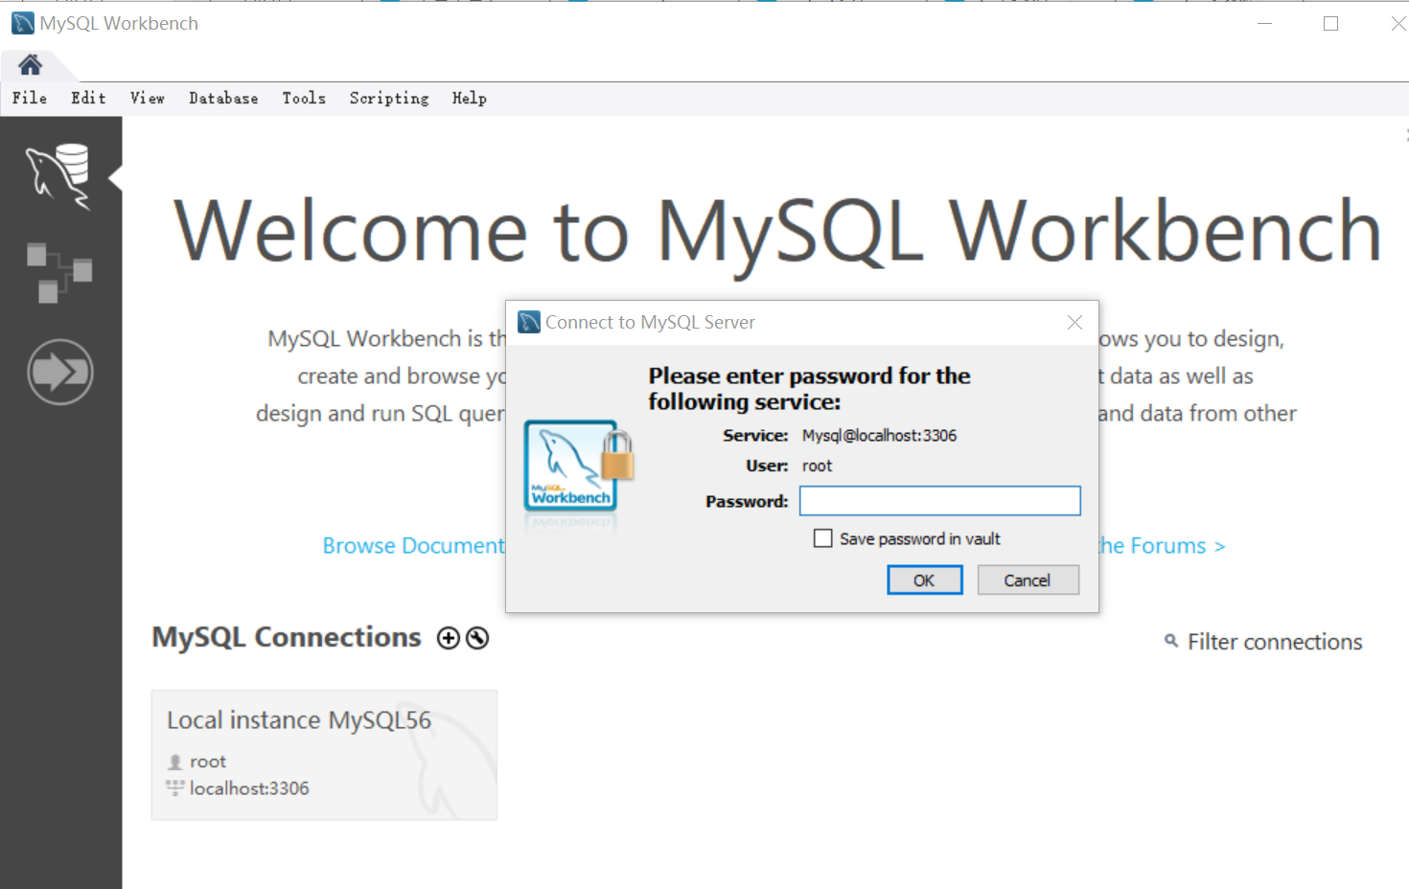Open the File menu
Viewport: 1409px width, 889px height.
click(x=30, y=98)
